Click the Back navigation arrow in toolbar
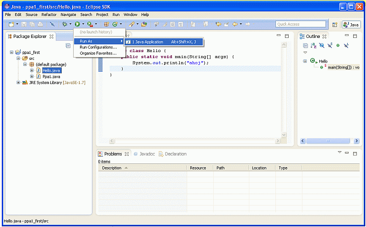 (x=236, y=24)
